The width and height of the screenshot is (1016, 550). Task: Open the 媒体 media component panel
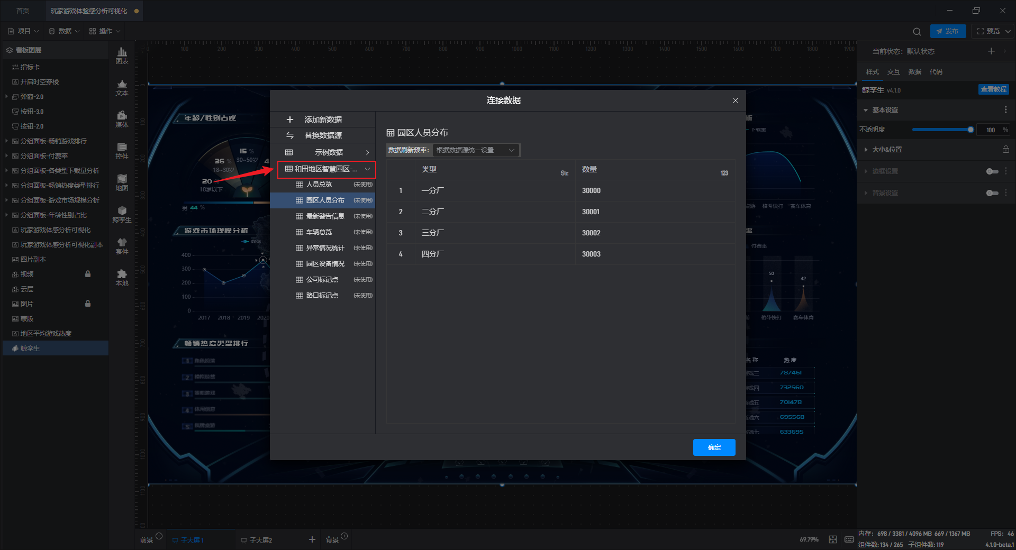click(122, 120)
